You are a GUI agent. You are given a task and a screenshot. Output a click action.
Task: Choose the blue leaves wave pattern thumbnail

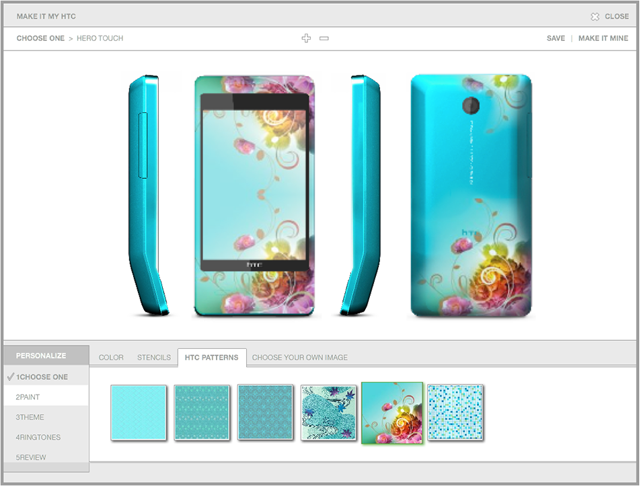(329, 413)
